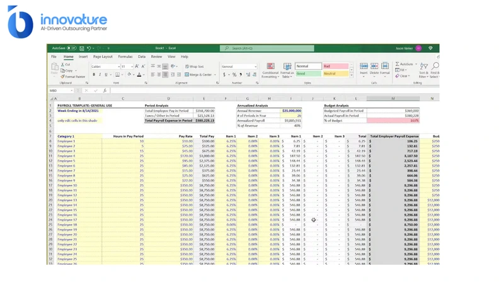The height and width of the screenshot is (283, 504).
Task: Click the Save icon in title bar
Action: tap(82, 48)
